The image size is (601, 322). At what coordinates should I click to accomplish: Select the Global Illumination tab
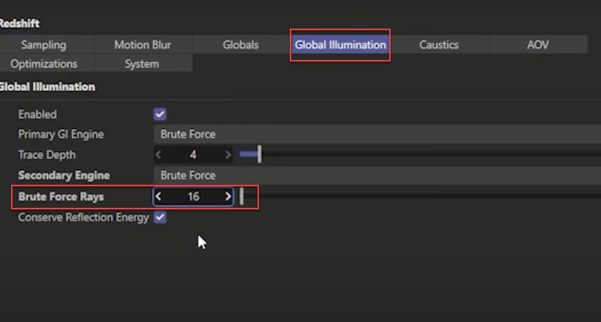340,45
